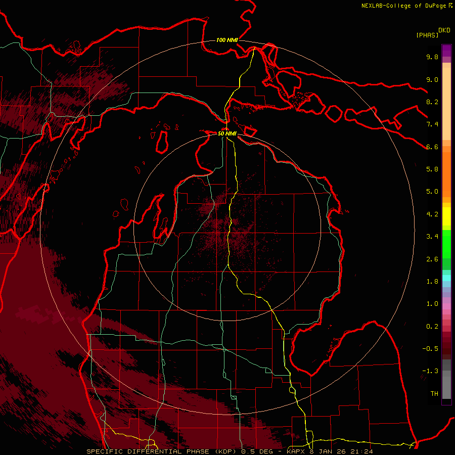Click the 9.0 scale value
Image resolution: width=455 pixels, height=455 pixels.
tap(432, 79)
